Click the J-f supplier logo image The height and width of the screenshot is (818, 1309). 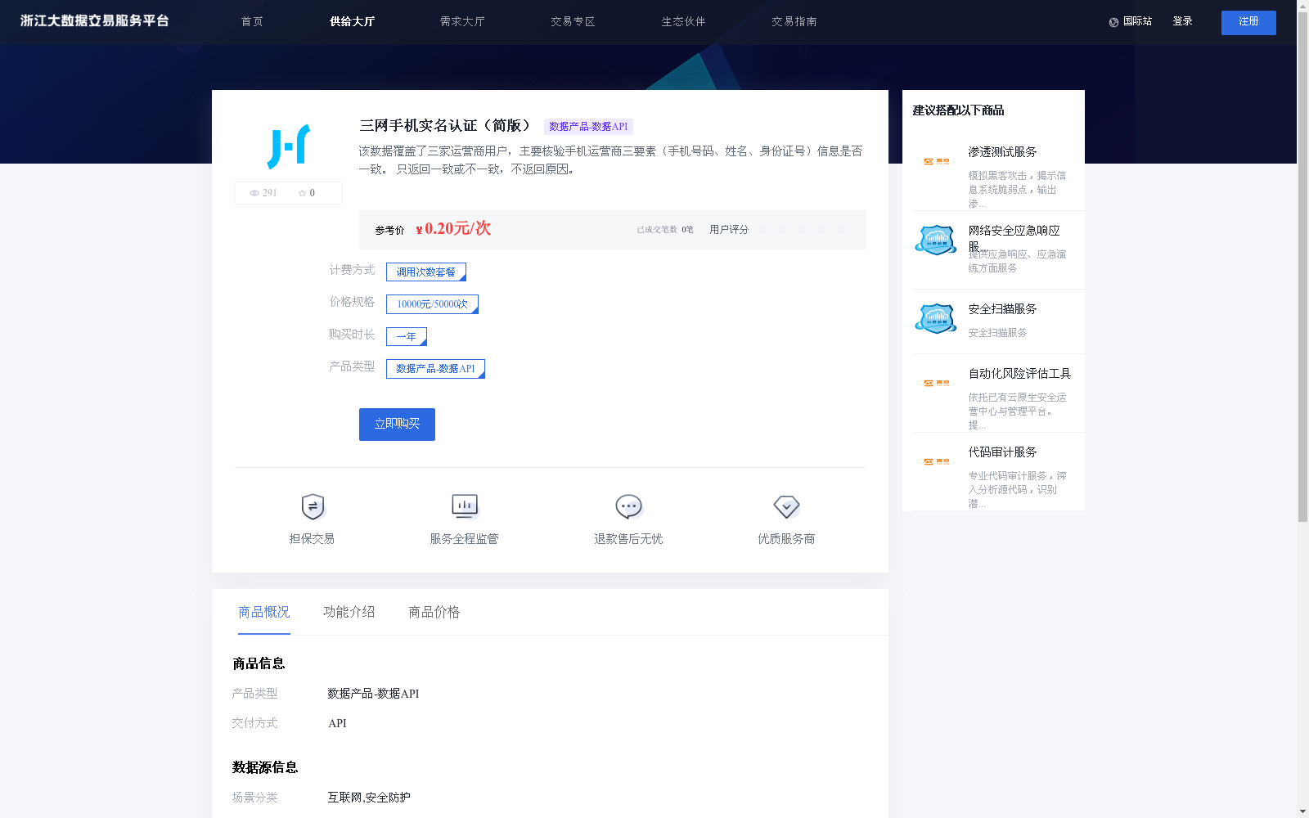pos(288,146)
